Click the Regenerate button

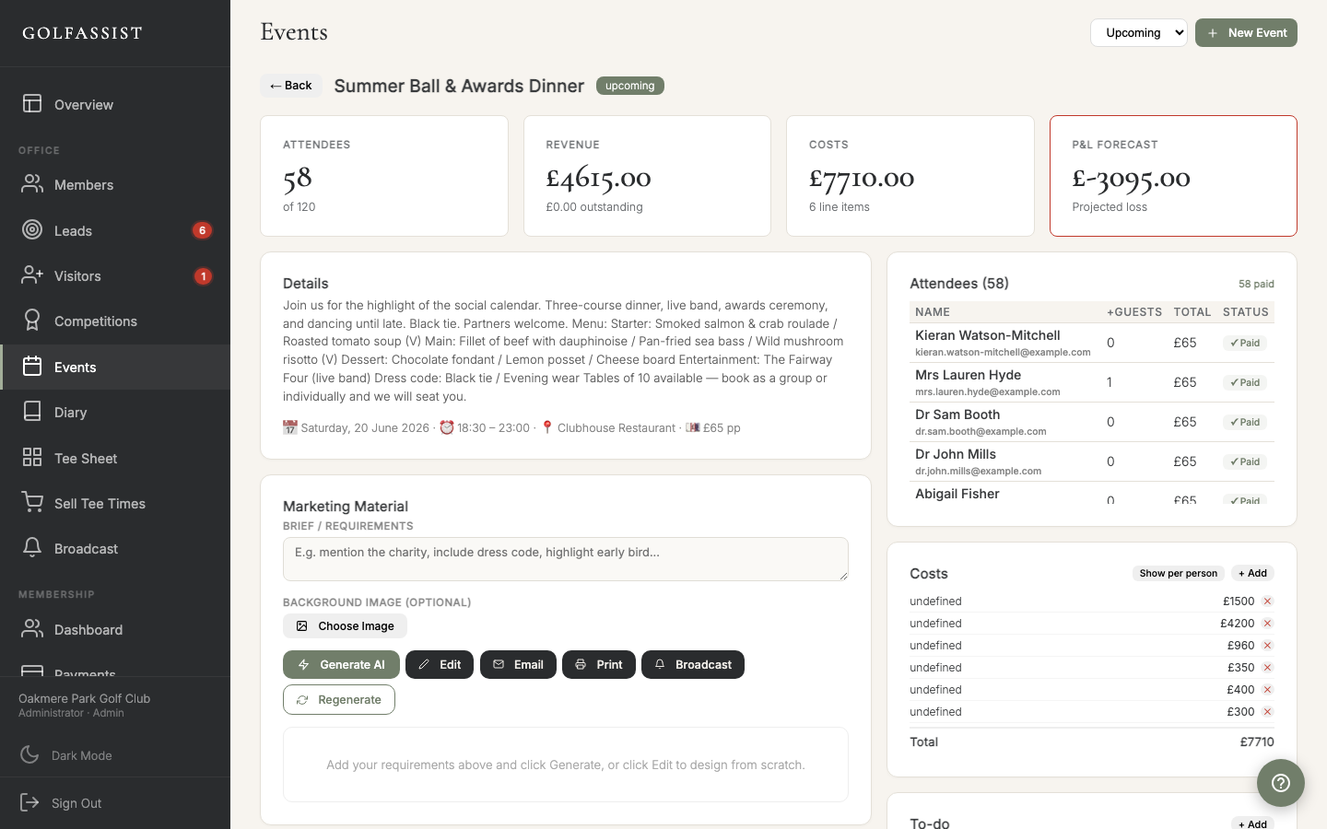[339, 699]
